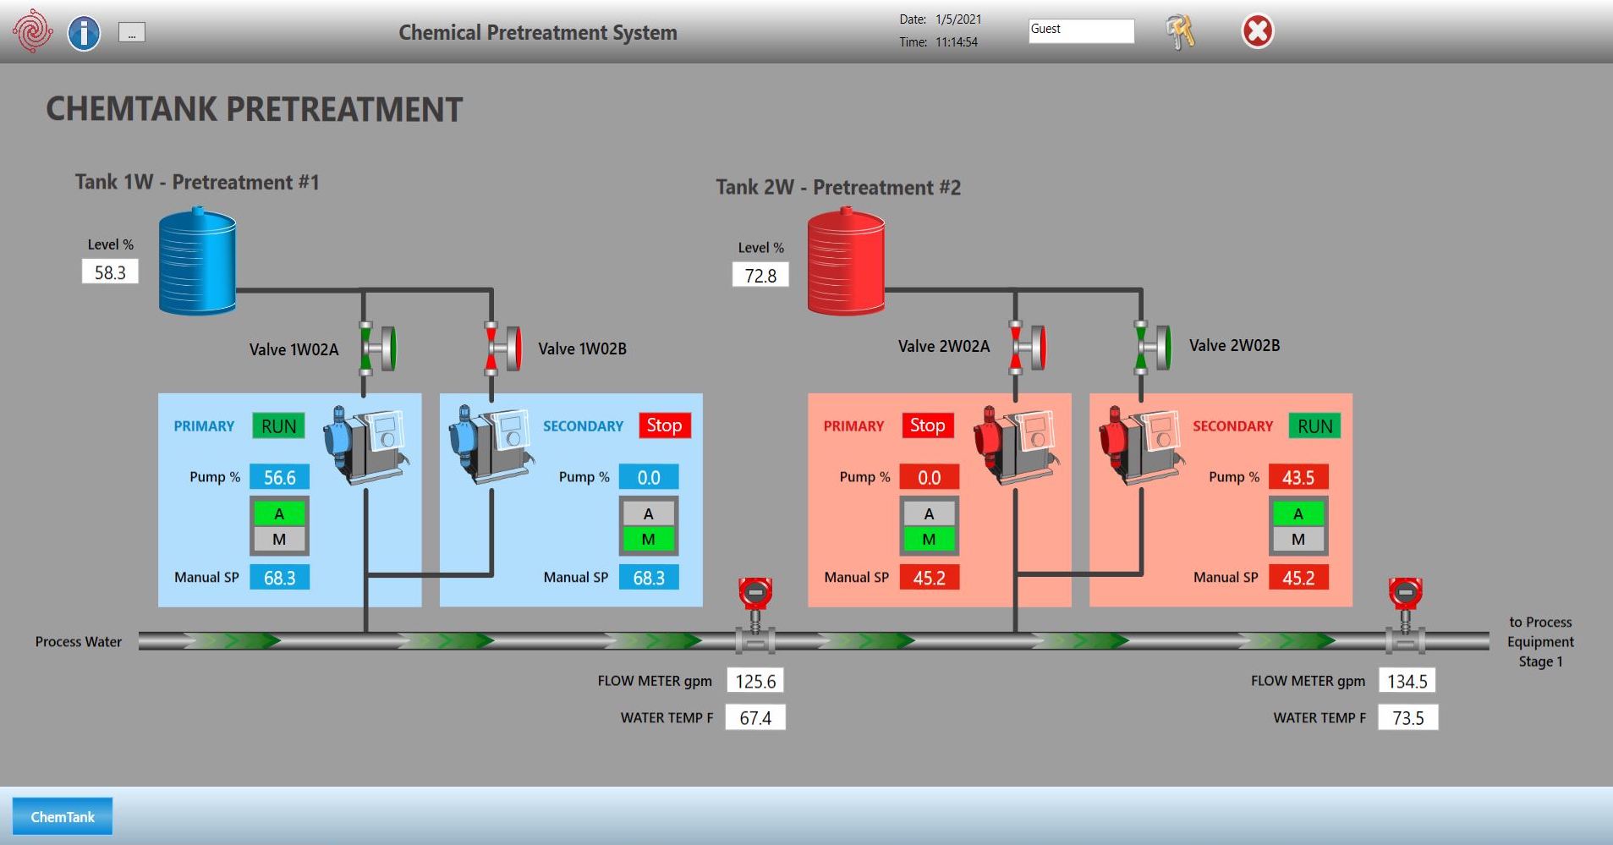
Task: Click Tank 2W primary Manual SP 45.2
Action: click(x=929, y=578)
